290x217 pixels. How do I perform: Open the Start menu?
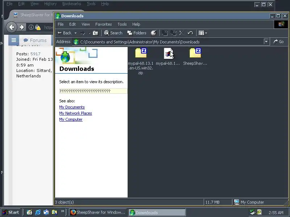[11, 212]
